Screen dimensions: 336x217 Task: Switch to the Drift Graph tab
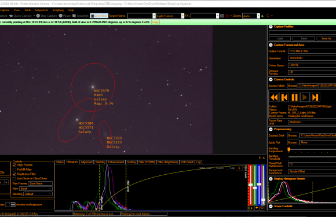187,162
